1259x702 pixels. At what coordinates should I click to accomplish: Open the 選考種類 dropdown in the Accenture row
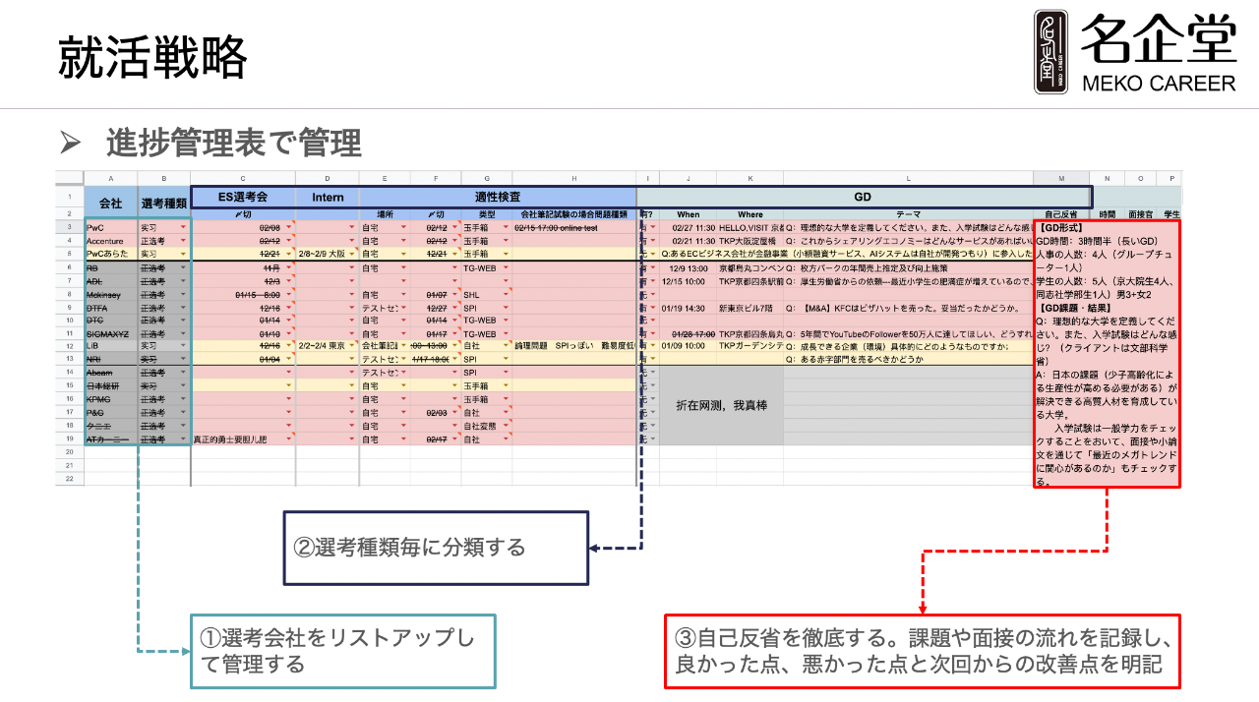[182, 241]
